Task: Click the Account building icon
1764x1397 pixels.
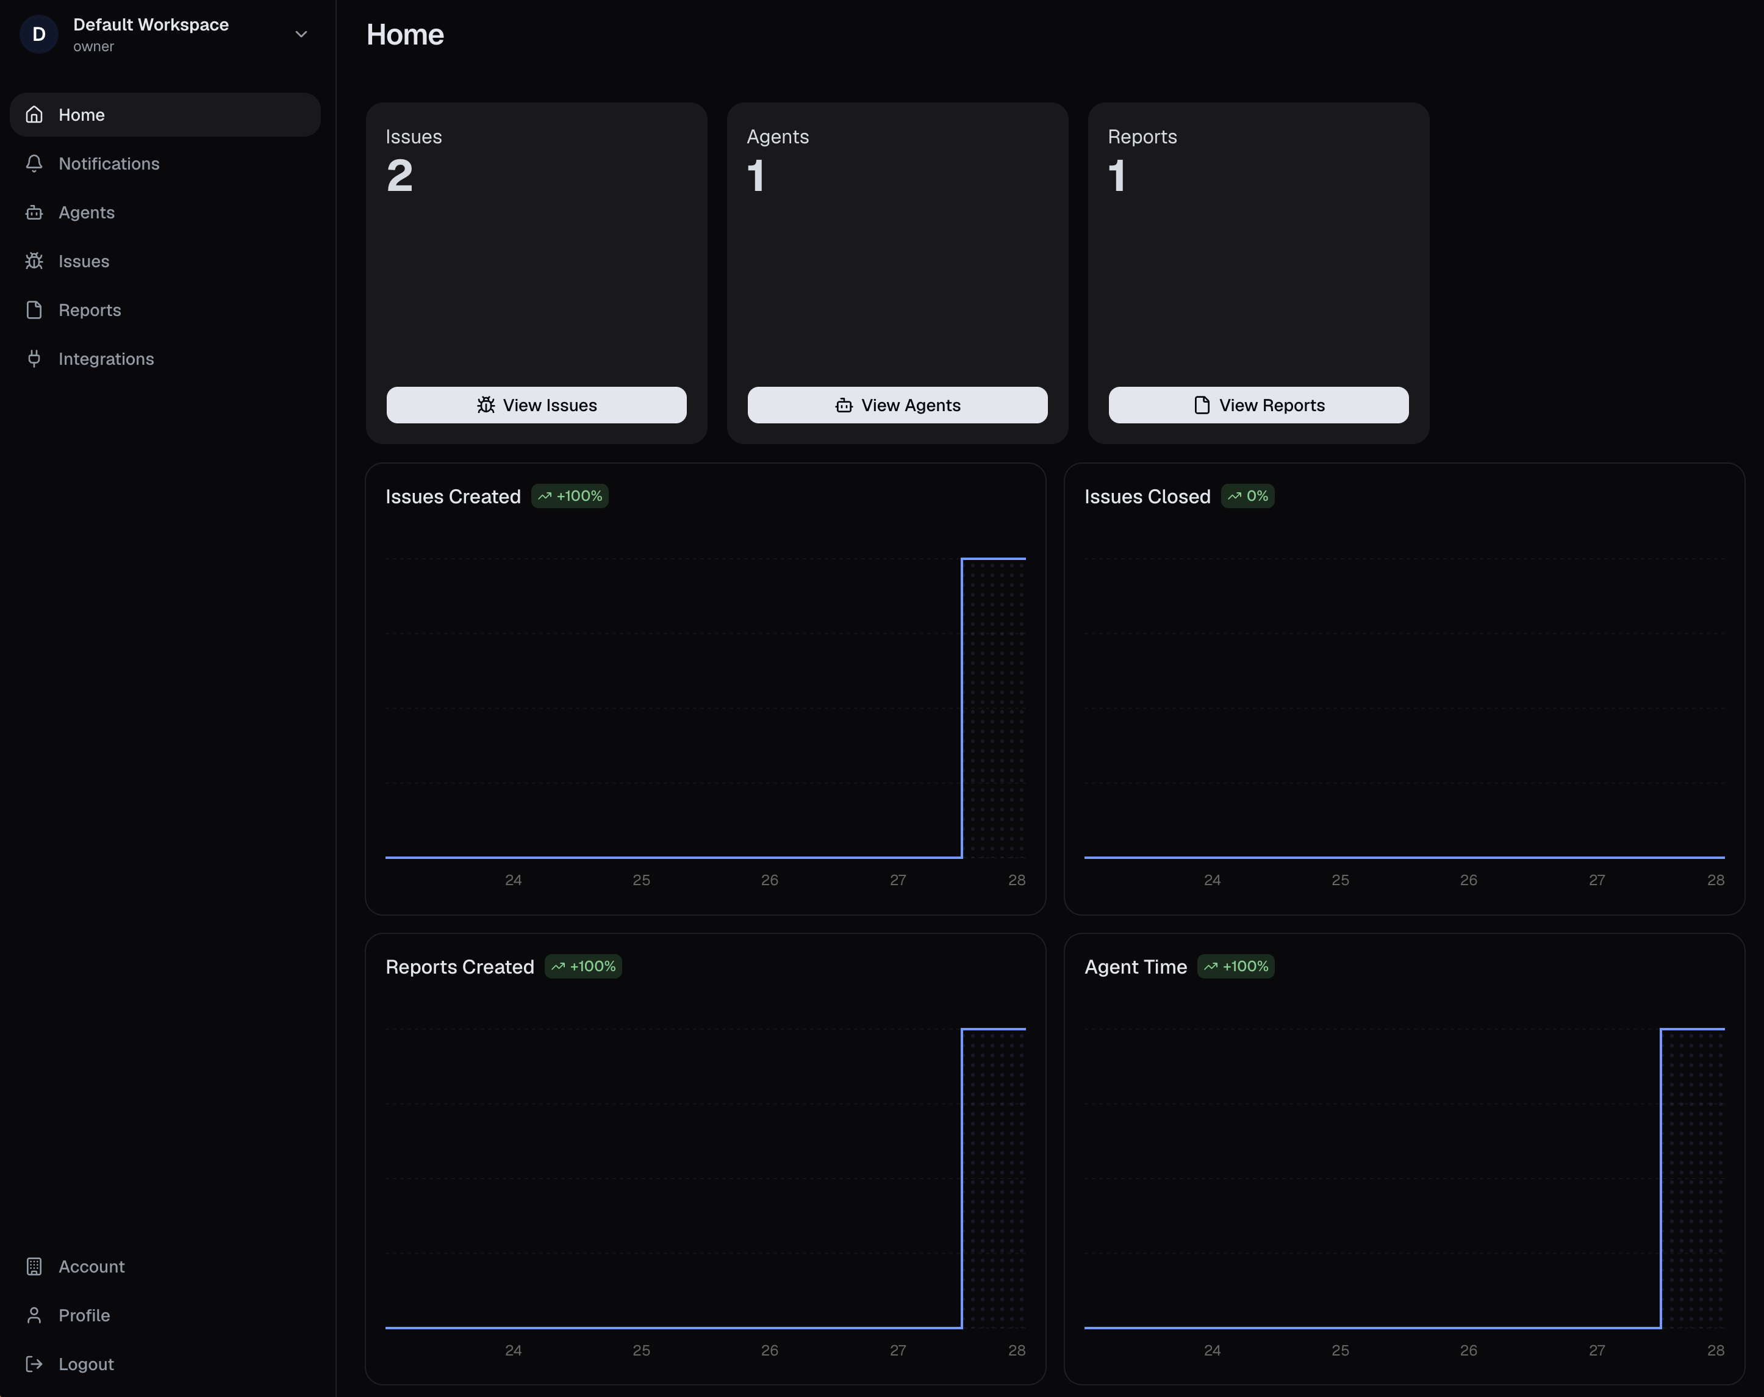Action: coord(34,1266)
